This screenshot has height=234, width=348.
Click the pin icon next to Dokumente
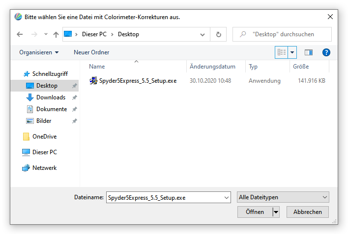(x=75, y=109)
